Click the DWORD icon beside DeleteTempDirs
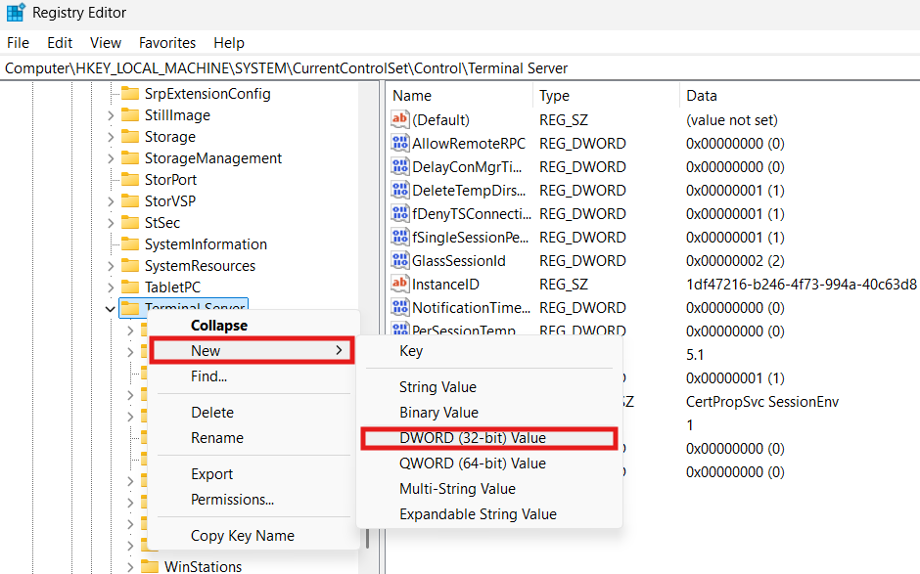 (400, 190)
